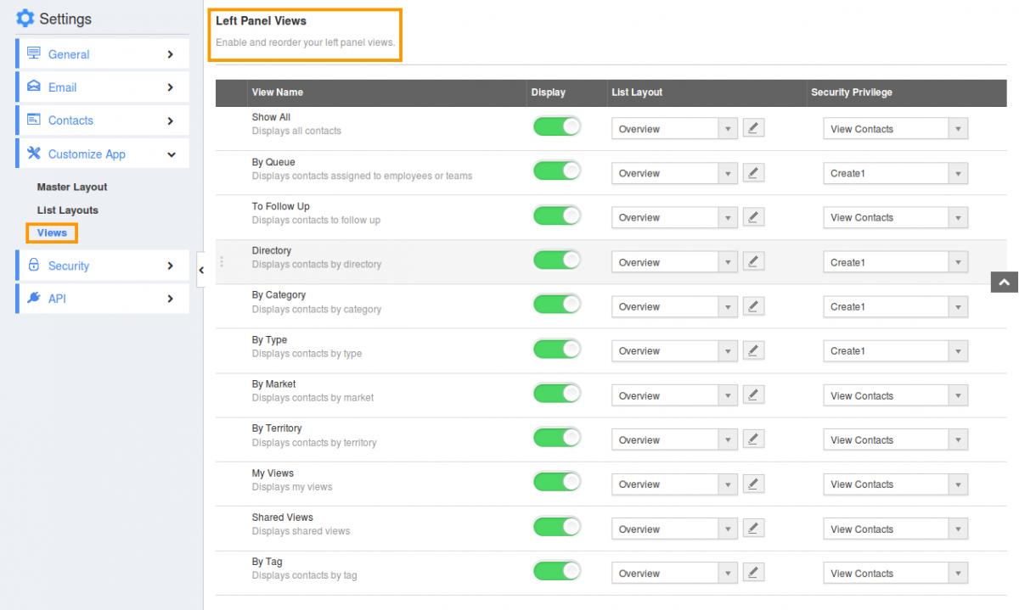Open List Layout dropdown for By Queue
Viewport: 1019px width, 610px height.
pyautogui.click(x=674, y=173)
